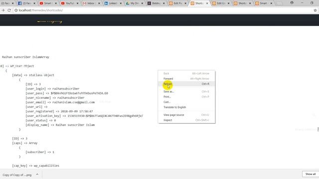Image resolution: width=319 pixels, height=179 pixels.
Task: Switch to the LinkedIn tab
Action: 113,3
